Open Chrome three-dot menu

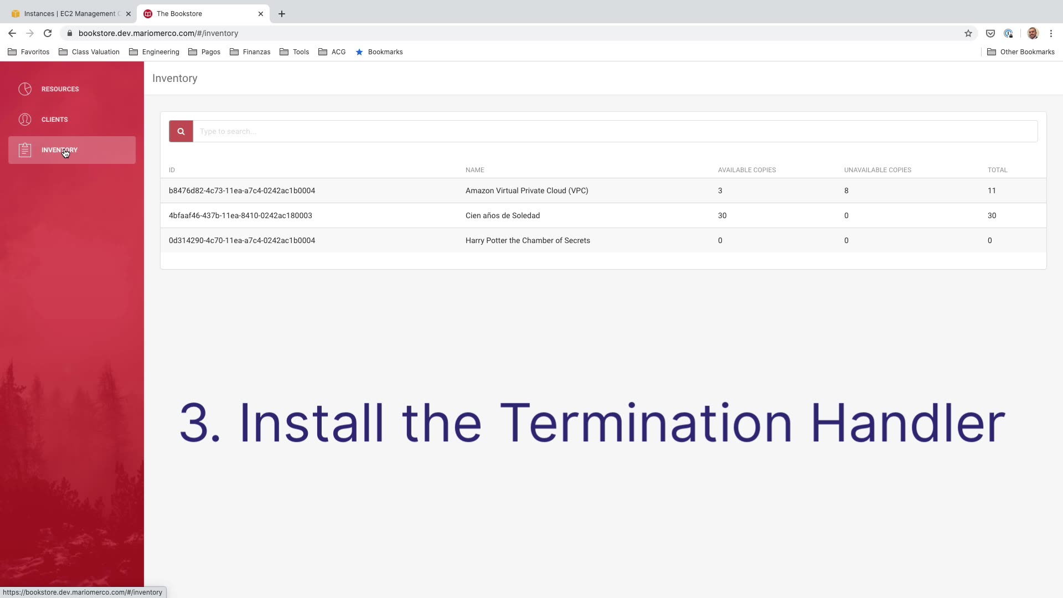(1051, 33)
